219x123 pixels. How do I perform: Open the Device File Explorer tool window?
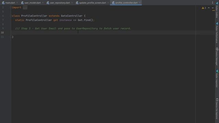pos(217,109)
